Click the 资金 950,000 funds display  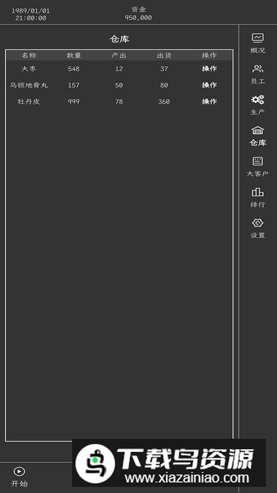click(x=138, y=14)
